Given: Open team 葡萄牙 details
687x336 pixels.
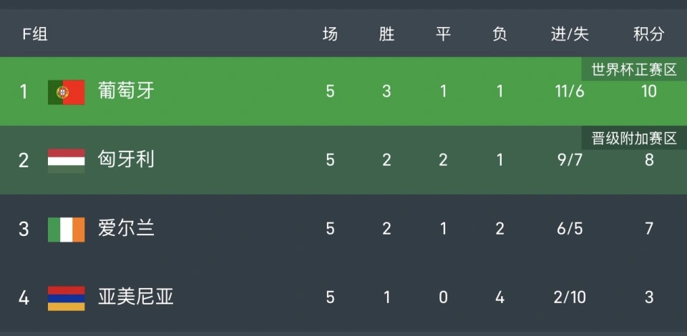Looking at the screenshot, I should point(126,92).
